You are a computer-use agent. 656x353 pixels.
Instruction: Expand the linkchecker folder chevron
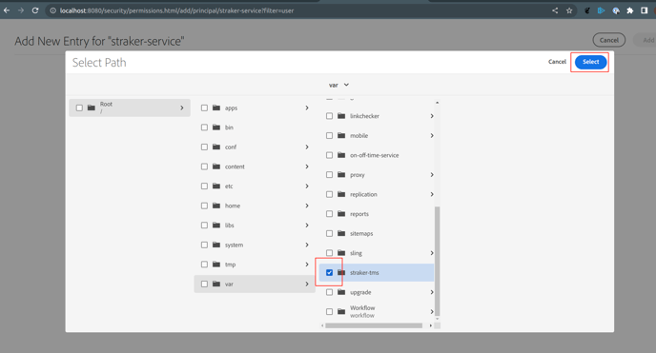(432, 116)
